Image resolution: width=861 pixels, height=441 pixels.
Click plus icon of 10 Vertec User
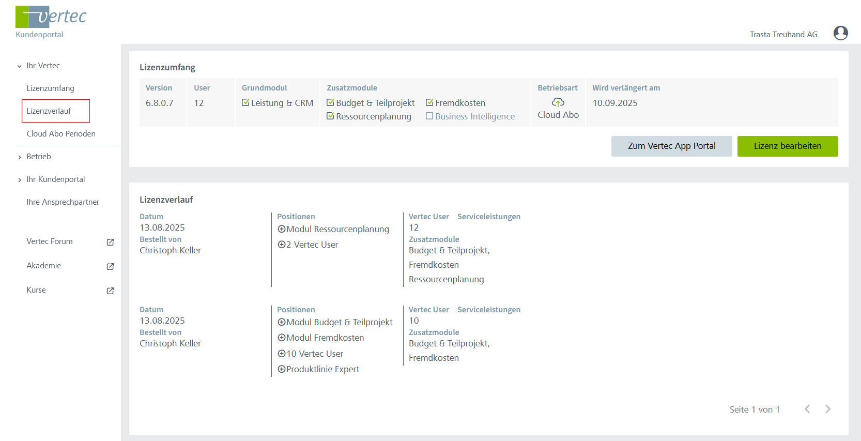pyautogui.click(x=282, y=354)
